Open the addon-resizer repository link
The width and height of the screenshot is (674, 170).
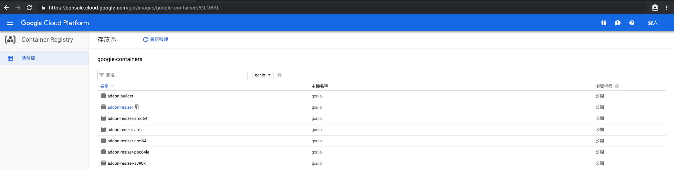point(120,107)
